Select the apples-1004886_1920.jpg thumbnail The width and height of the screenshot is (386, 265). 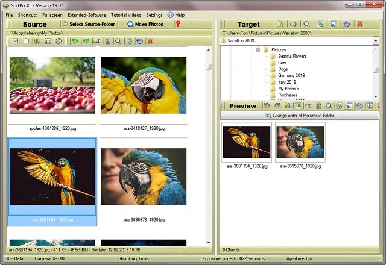[52, 86]
